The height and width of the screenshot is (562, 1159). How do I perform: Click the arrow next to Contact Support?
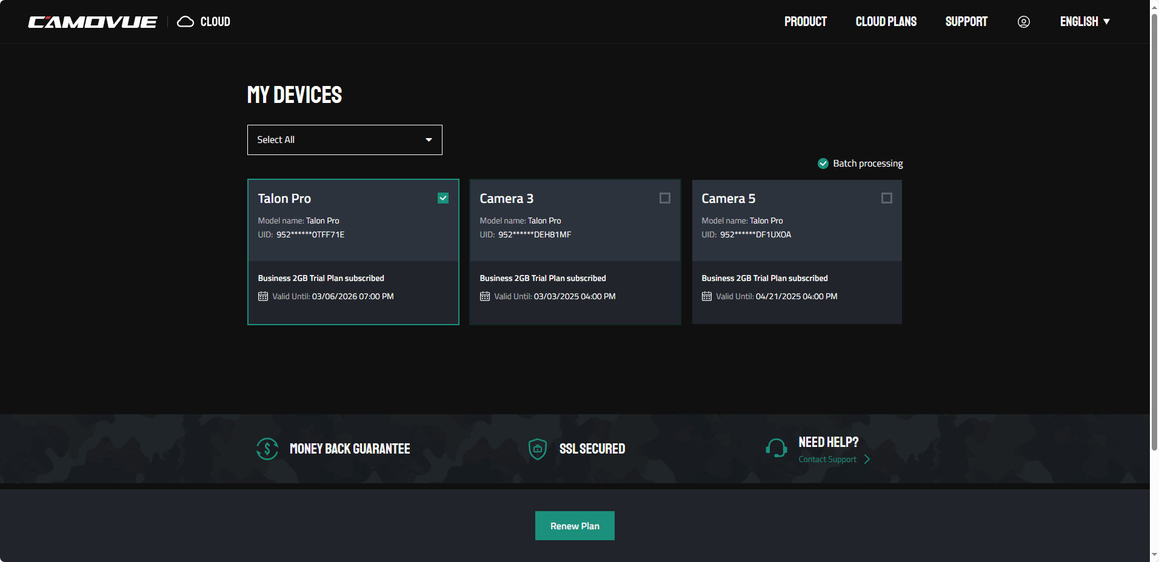(x=867, y=459)
